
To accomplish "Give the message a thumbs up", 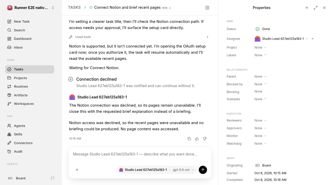I will click(x=197, y=139).
